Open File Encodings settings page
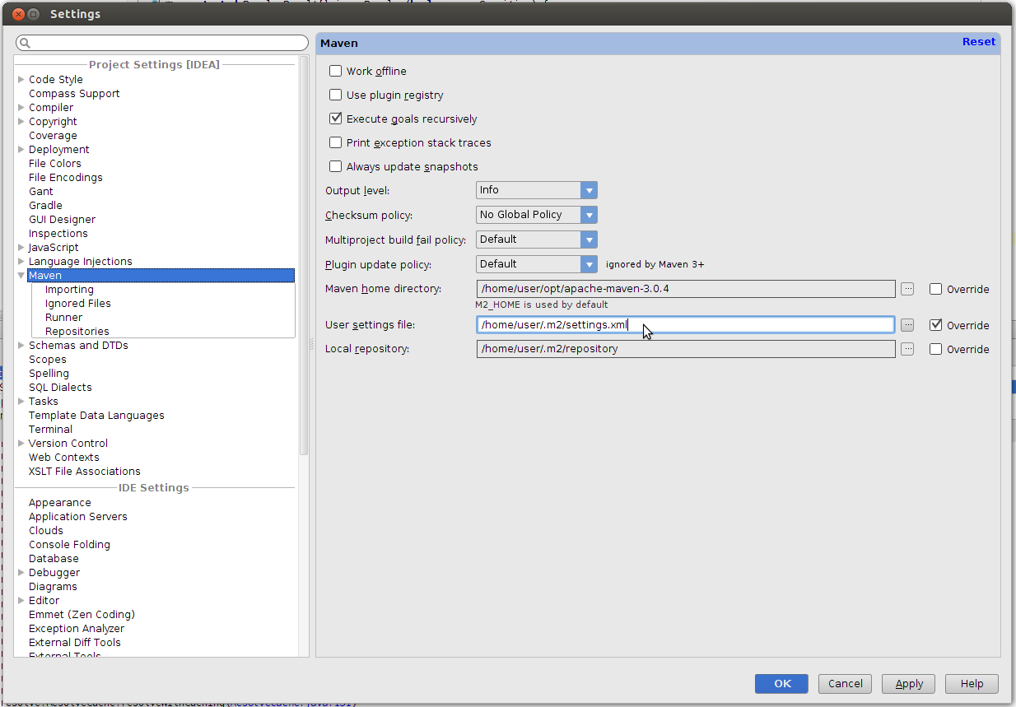 (66, 178)
